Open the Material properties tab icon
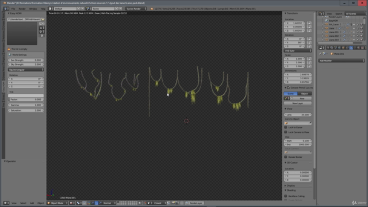The height and width of the screenshot is (207, 368). point(359,48)
